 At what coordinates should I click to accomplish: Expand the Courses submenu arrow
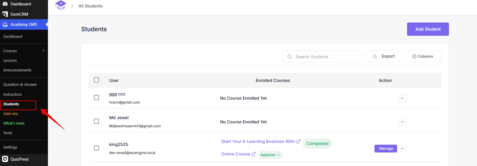(x=44, y=50)
